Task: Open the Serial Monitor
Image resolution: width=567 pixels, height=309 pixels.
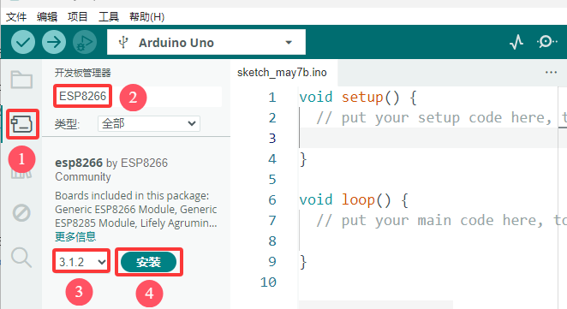Action: point(546,42)
